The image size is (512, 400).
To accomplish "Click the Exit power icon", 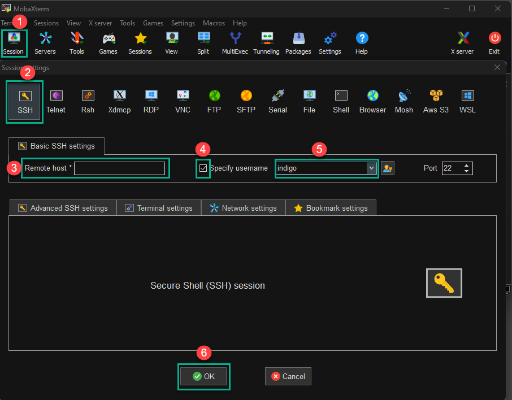I will coord(494,43).
